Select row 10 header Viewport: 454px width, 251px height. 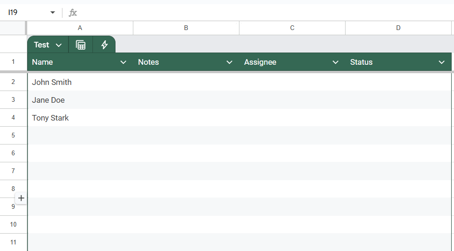(13, 224)
